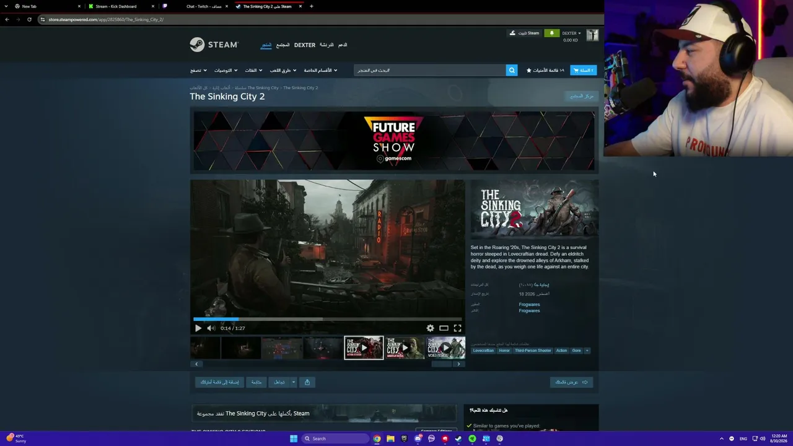Viewport: 793px width, 446px height.
Task: Expand the الأقسام الخاصة special sections menu
Action: (320, 70)
